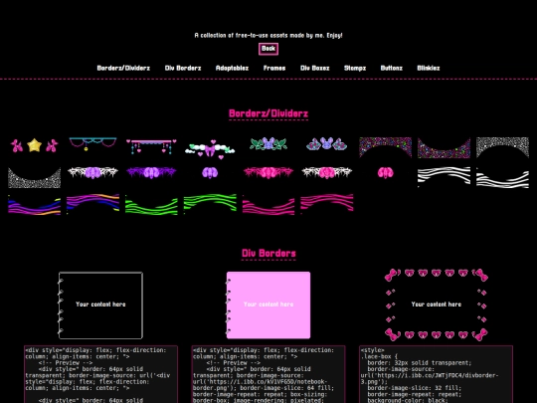Pick the purple bow with white thorns divider

[92, 172]
